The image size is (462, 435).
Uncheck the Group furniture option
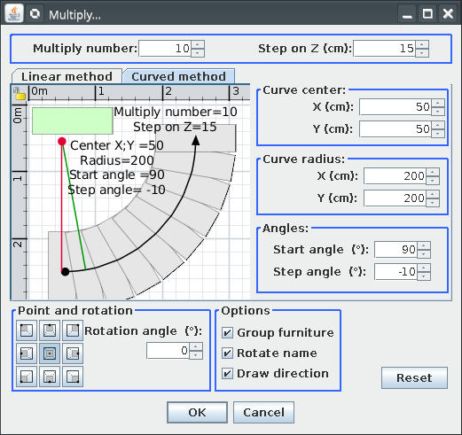[x=227, y=333]
